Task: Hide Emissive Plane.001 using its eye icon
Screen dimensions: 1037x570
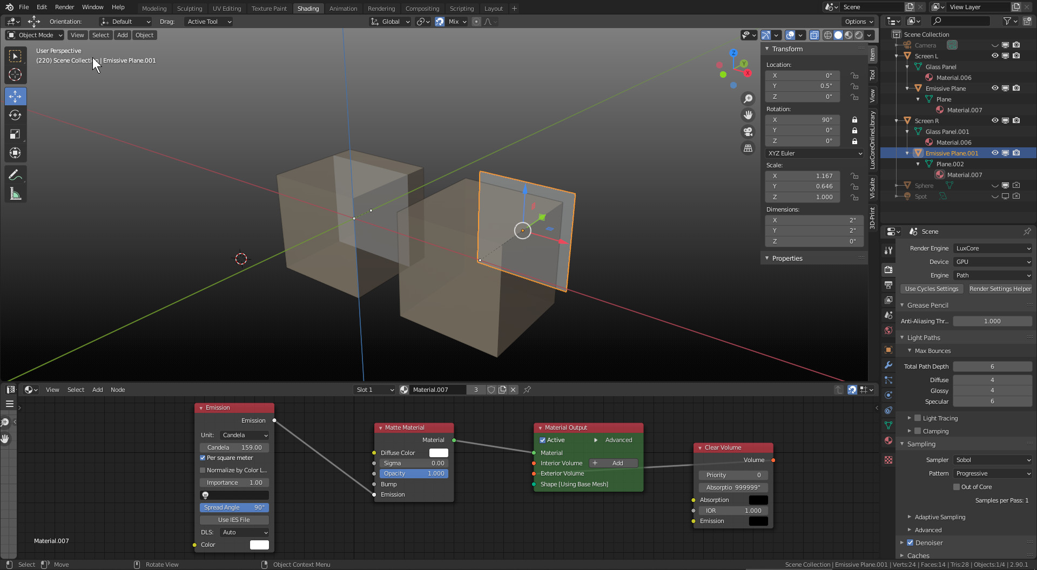Action: [x=995, y=153]
